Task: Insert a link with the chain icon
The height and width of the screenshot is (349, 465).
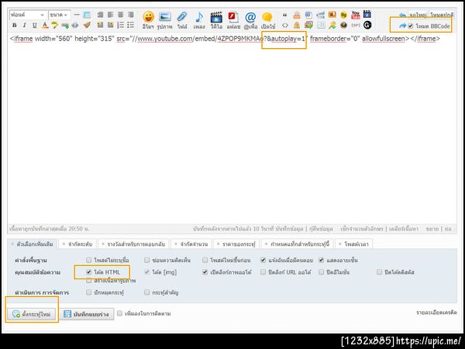Action: tap(65, 26)
